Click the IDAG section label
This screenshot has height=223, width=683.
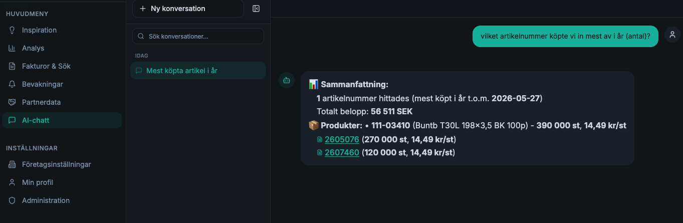tap(142, 56)
